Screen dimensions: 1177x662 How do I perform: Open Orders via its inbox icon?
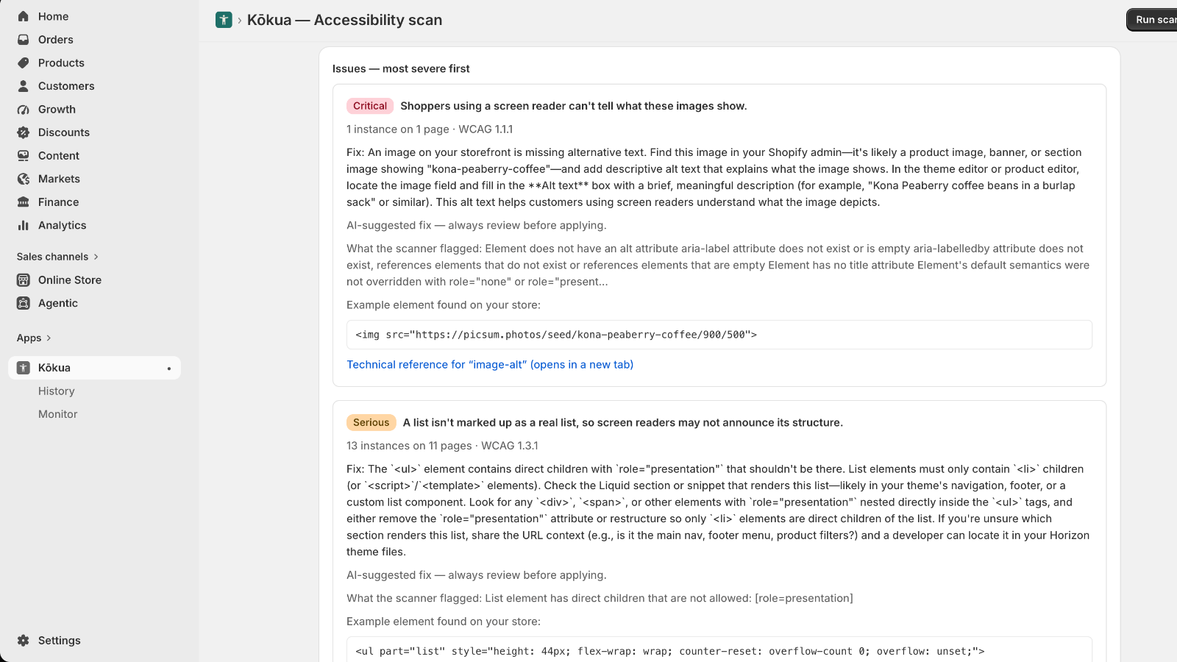(x=24, y=40)
